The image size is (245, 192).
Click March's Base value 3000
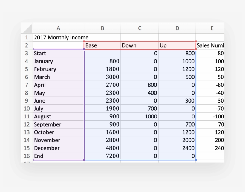pyautogui.click(x=102, y=77)
